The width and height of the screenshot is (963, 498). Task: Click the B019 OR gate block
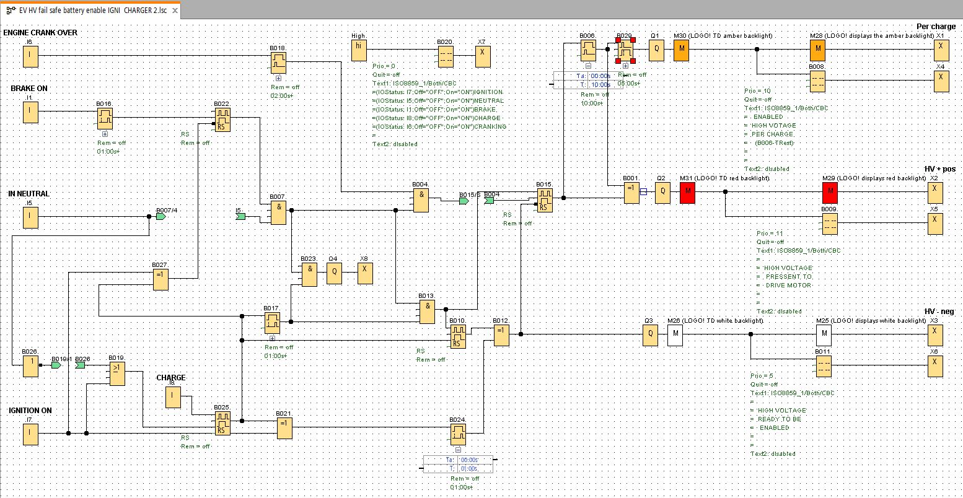click(x=117, y=373)
